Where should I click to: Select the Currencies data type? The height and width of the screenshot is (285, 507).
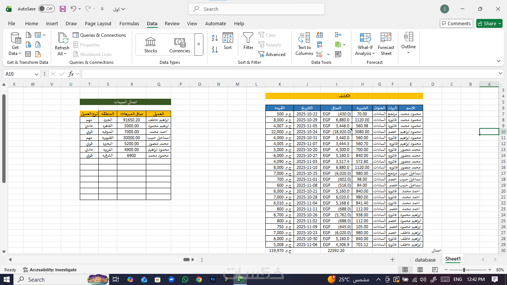pos(180,45)
